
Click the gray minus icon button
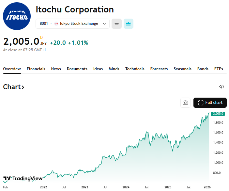click(x=116, y=24)
